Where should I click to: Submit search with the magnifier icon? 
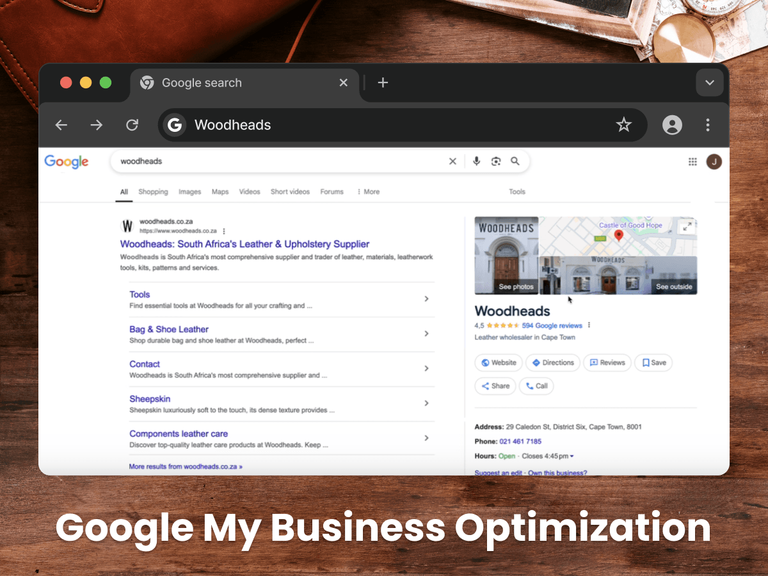tap(515, 161)
